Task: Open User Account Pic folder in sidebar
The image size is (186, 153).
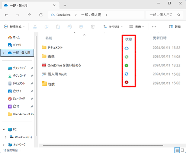Action: pyautogui.click(x=21, y=114)
